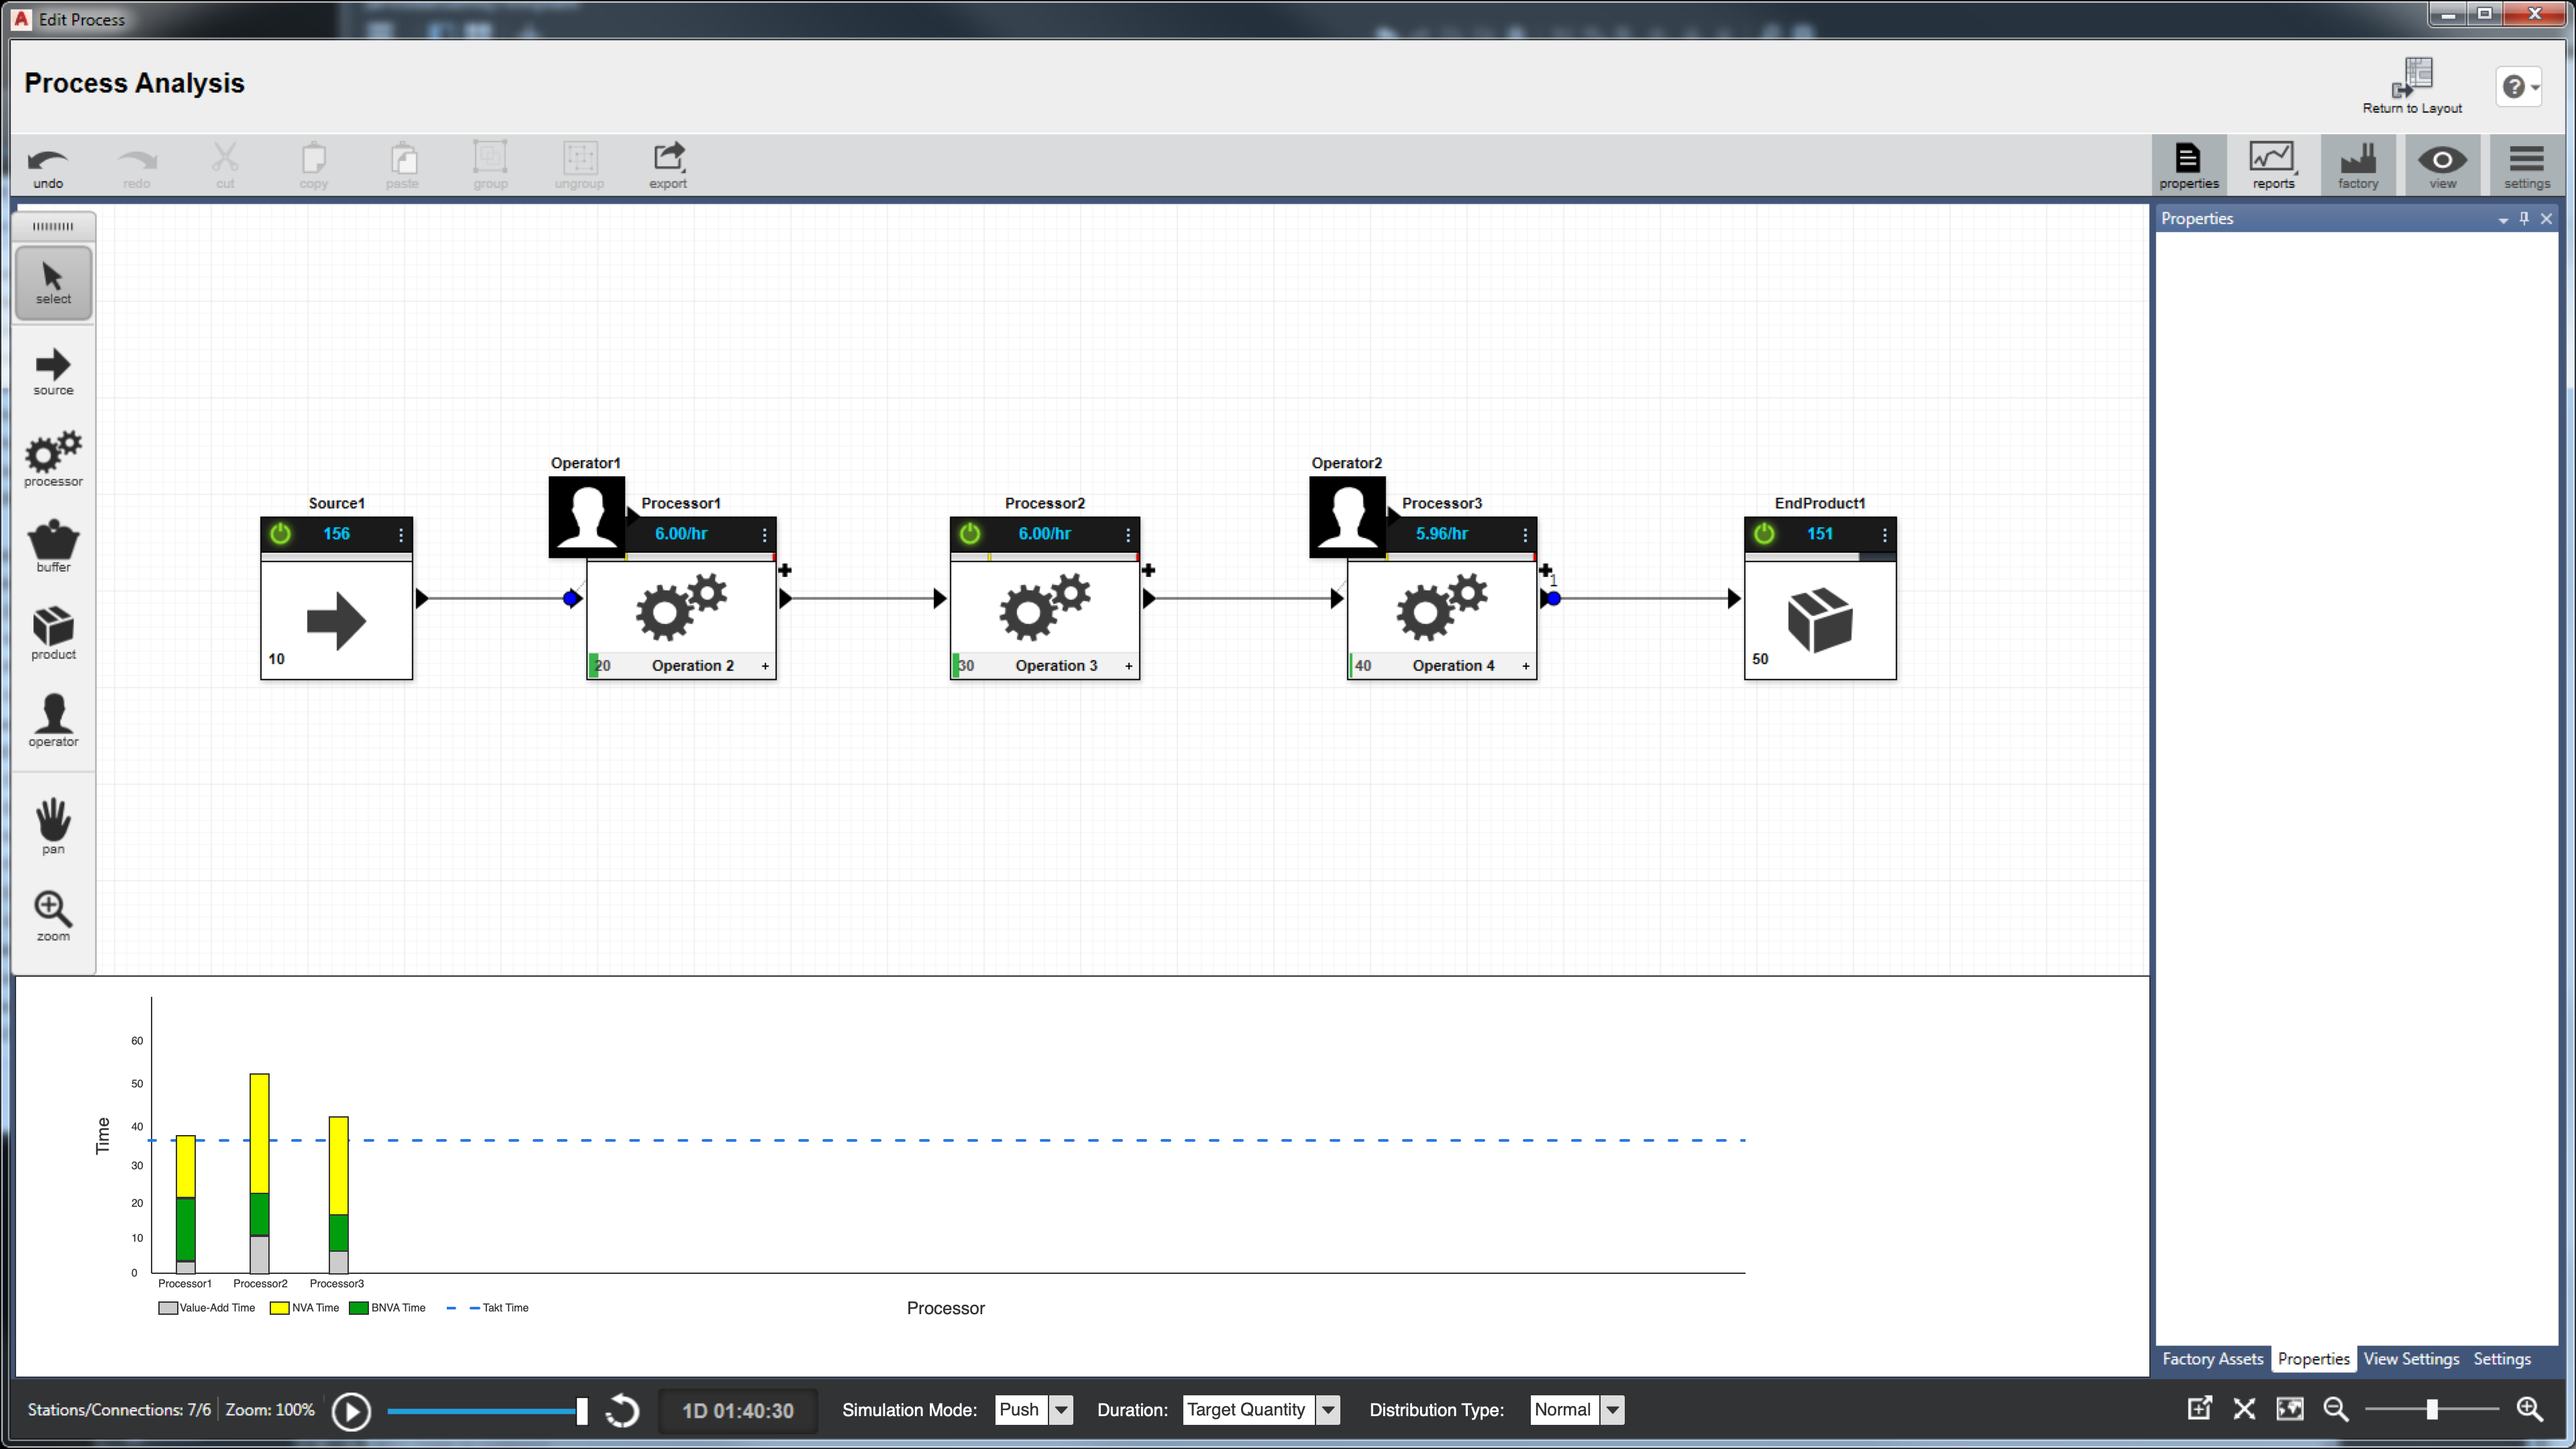Expand Operation 2 plus on Processor1
This screenshot has width=2576, height=1449.
(765, 666)
